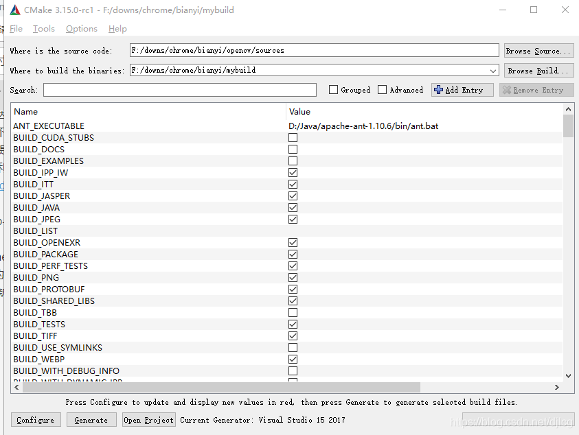The image size is (579, 435).
Task: Click the vertical scrollbar thumb
Action: tap(568, 126)
